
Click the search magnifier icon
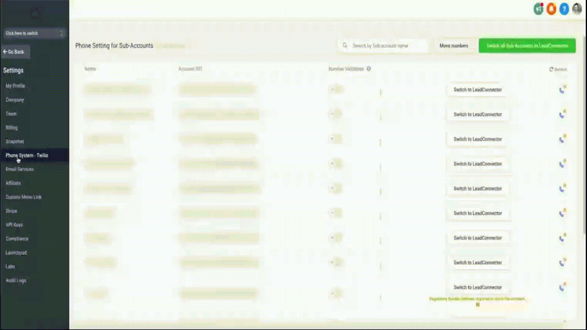coord(345,46)
